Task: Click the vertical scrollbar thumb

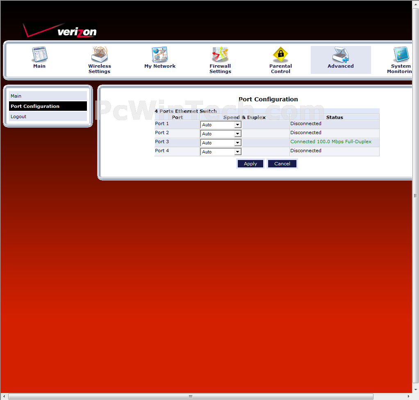Action: 415,196
